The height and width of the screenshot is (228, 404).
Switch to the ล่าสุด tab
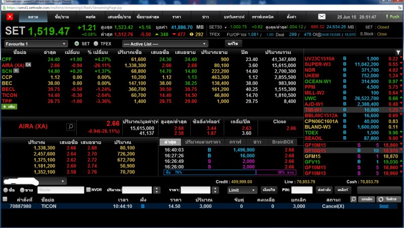(170, 142)
